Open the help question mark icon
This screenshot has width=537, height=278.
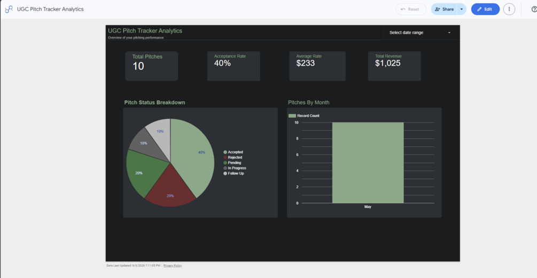click(534, 9)
